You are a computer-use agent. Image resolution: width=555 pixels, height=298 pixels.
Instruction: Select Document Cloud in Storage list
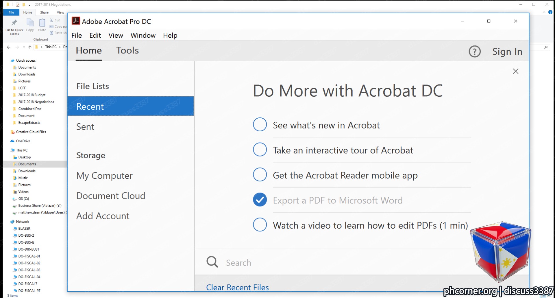[111, 196]
